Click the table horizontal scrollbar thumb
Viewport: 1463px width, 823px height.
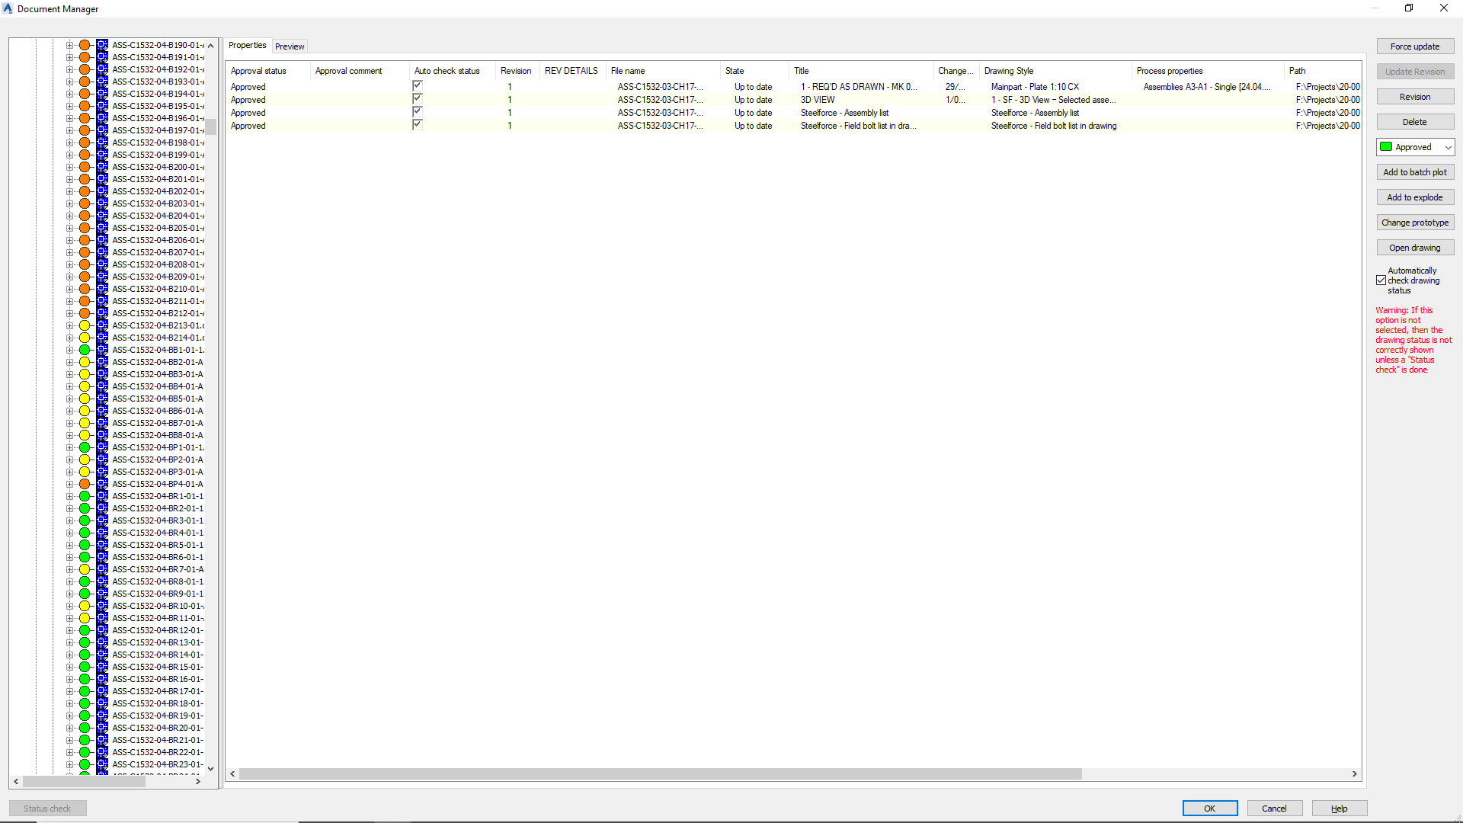(x=660, y=773)
